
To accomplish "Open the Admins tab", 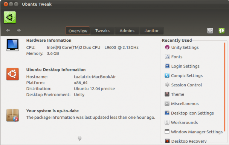I will [x=127, y=31].
